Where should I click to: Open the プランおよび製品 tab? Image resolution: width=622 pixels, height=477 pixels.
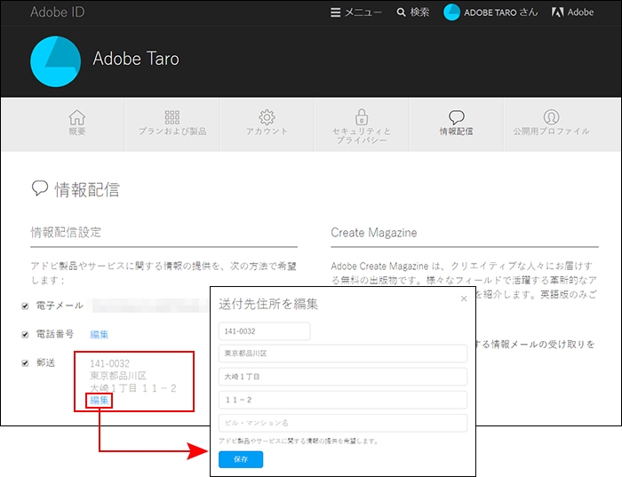coord(172,123)
